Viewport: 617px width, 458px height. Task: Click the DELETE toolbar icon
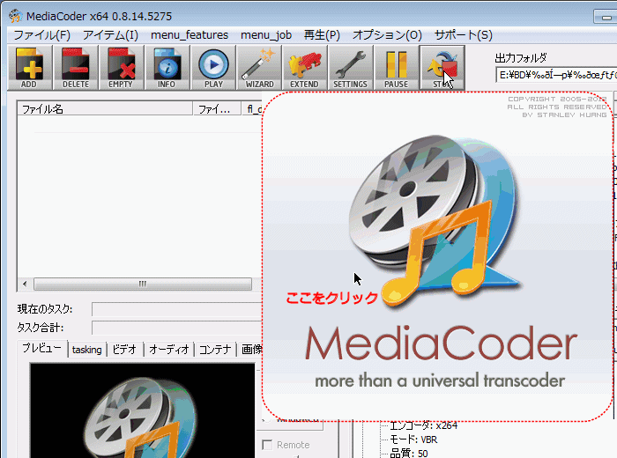pos(77,68)
